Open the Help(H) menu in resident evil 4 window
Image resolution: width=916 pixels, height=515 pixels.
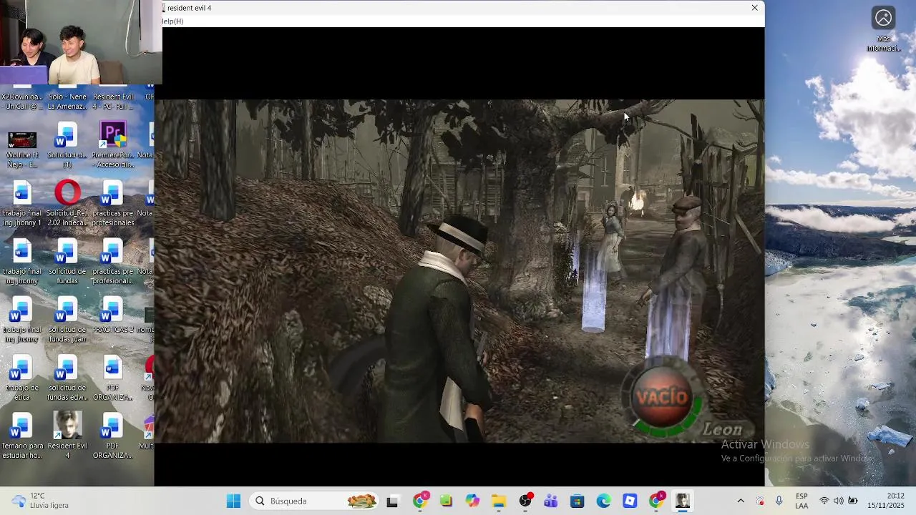[173, 21]
